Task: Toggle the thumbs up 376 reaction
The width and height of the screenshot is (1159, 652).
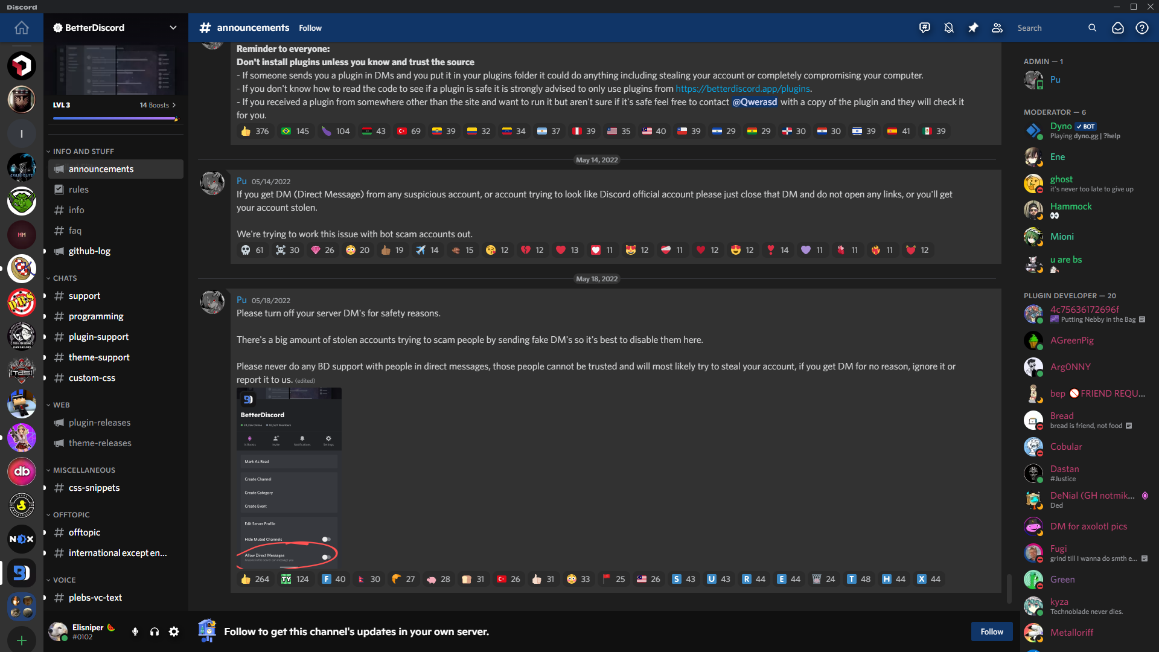Action: tap(255, 131)
